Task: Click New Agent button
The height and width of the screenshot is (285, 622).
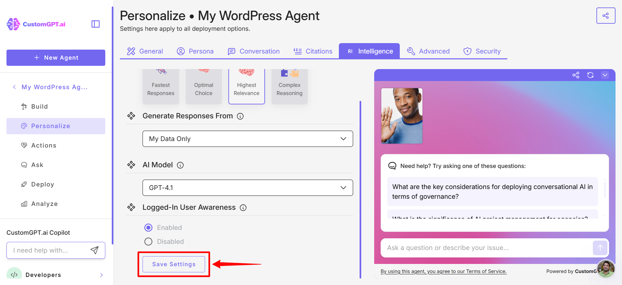Action: [x=56, y=58]
